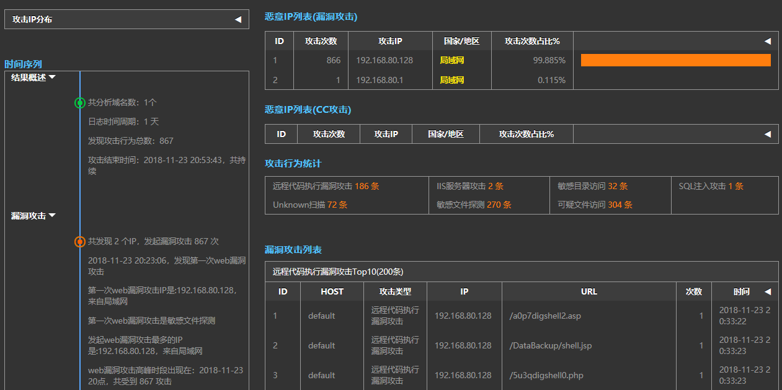Click arrow beside 时间 column header
The image size is (782, 390).
pyautogui.click(x=767, y=291)
